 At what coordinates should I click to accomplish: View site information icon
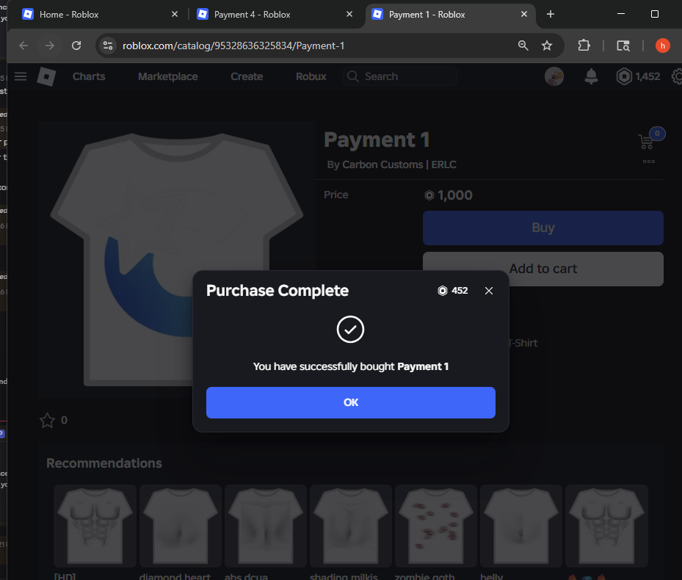(x=108, y=46)
